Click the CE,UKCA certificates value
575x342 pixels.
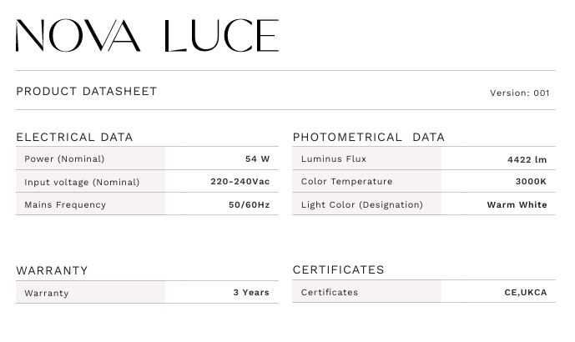526,293
